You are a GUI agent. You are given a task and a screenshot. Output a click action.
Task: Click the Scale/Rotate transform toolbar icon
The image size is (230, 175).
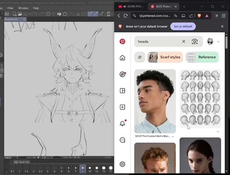(65, 14)
